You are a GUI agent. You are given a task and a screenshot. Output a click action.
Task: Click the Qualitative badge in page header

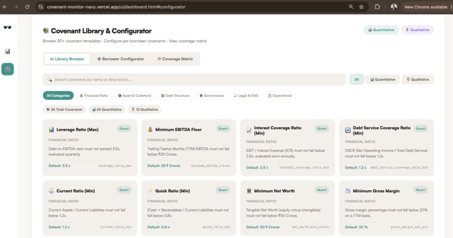pyautogui.click(x=418, y=30)
